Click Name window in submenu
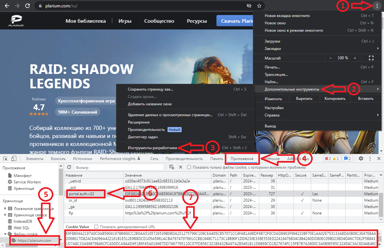 click(185, 104)
